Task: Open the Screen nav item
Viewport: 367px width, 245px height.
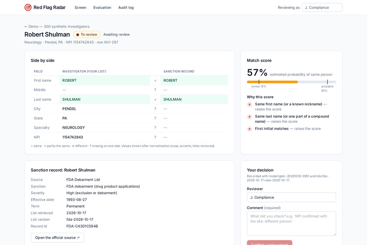Action: pos(80,7)
